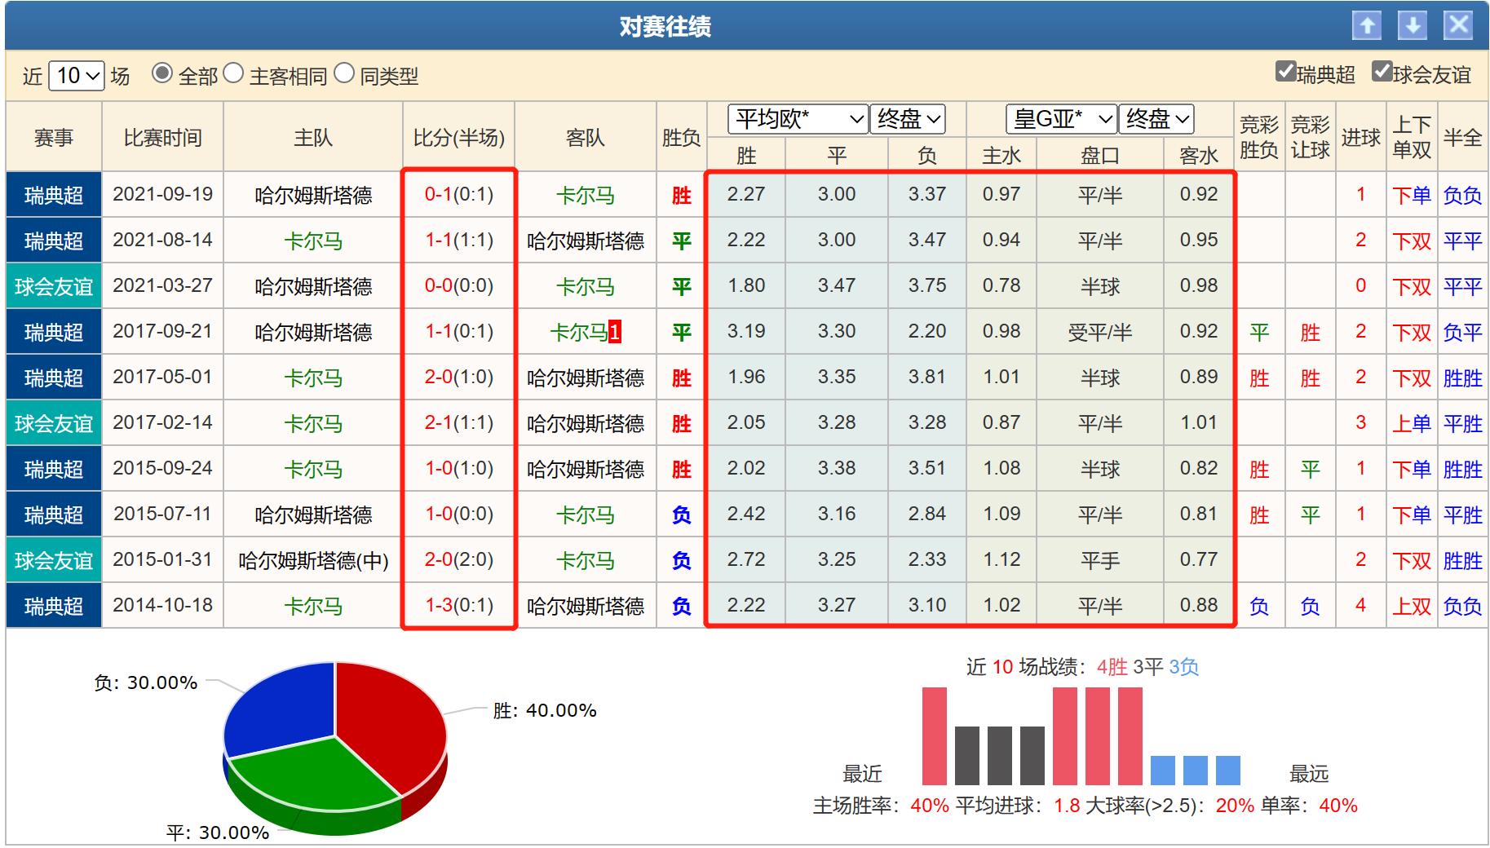Close the 对赛往绩 panel
Screen dimensions: 1490x848
1459,25
